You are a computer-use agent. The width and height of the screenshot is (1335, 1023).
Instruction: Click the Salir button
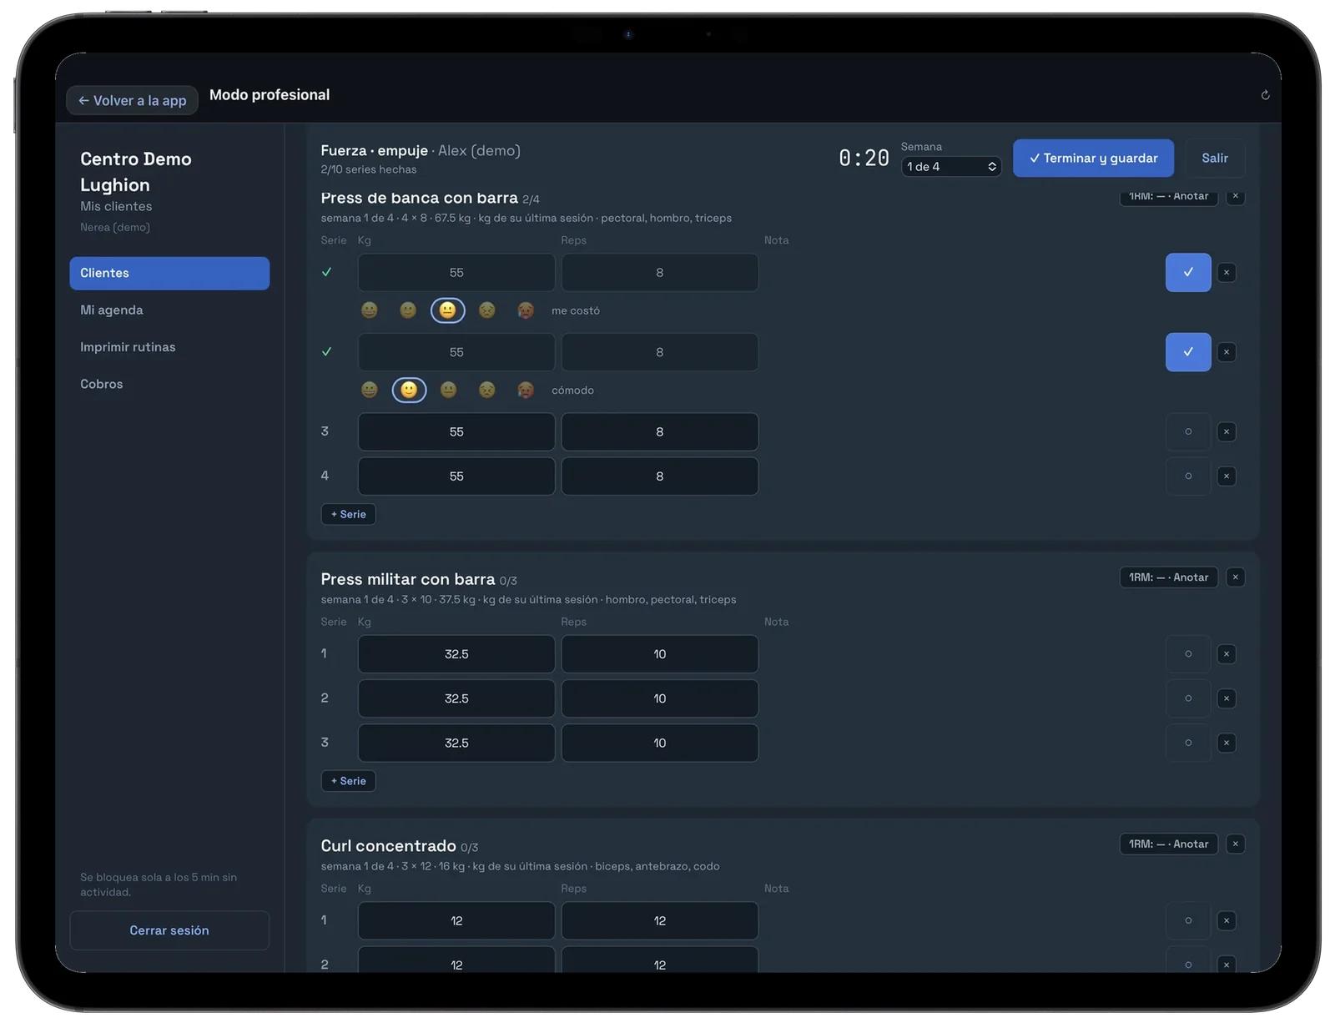pos(1215,158)
